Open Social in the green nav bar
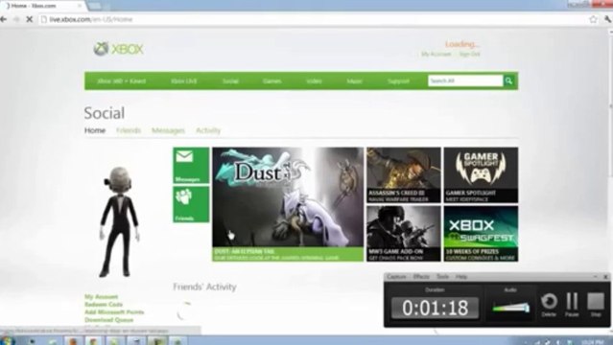 coord(230,81)
